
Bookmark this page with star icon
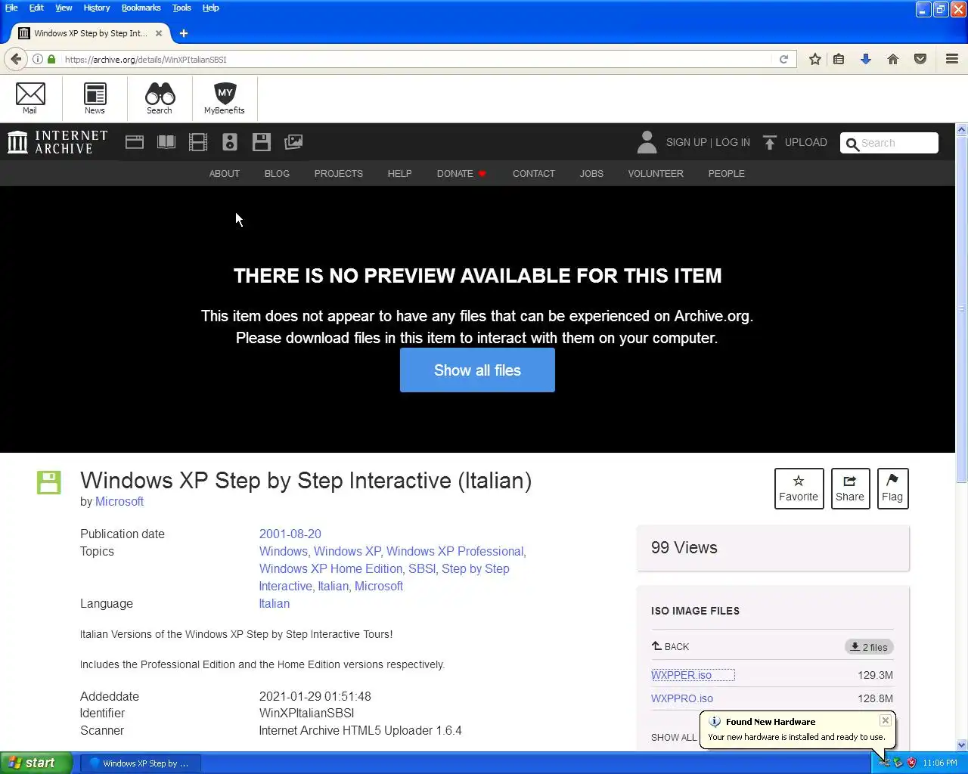(815, 59)
